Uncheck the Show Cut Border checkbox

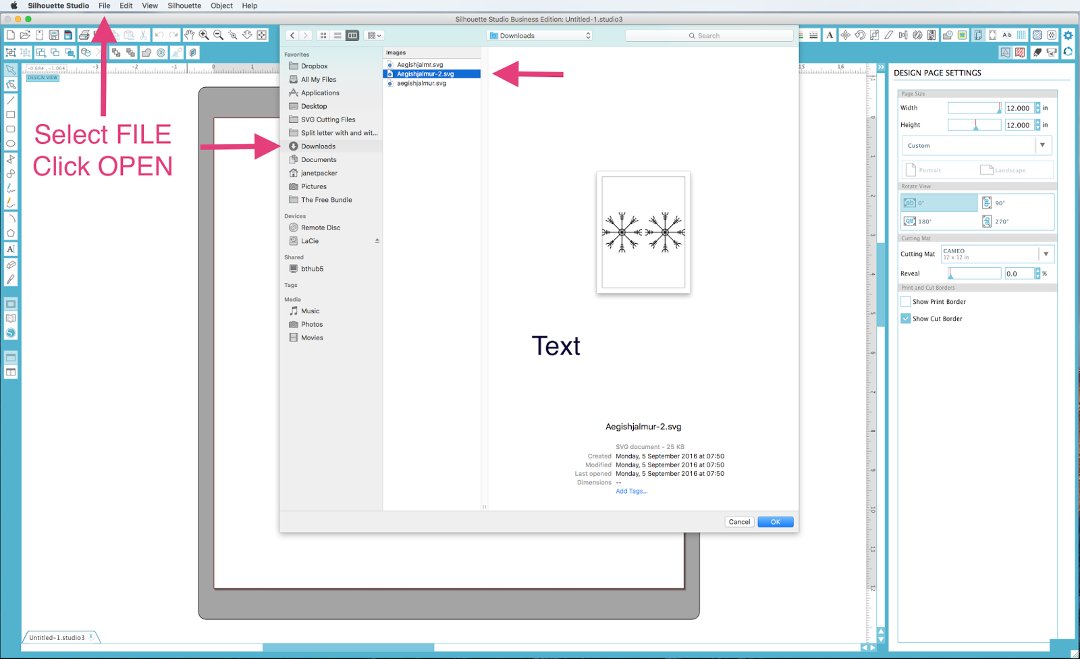pos(906,319)
